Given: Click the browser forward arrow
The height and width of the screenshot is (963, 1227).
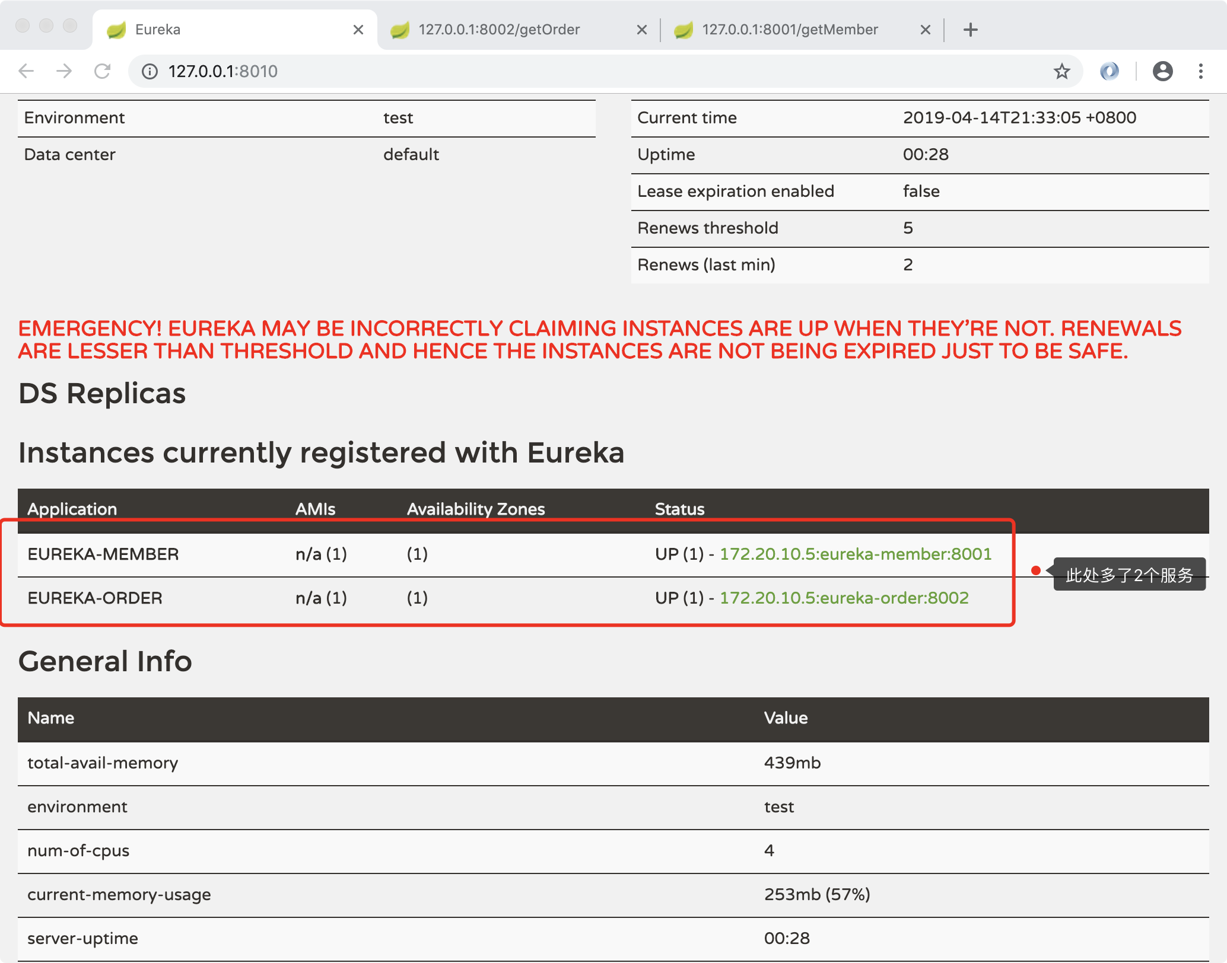Looking at the screenshot, I should tap(64, 71).
